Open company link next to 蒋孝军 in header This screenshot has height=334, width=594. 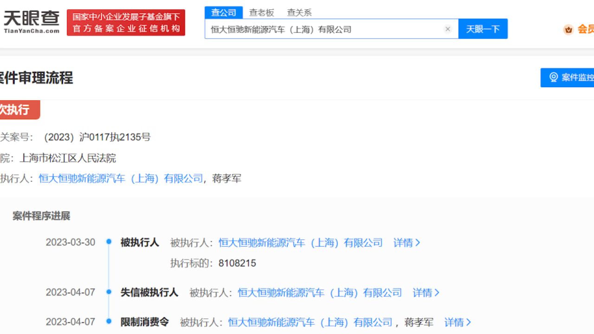pyautogui.click(x=121, y=179)
